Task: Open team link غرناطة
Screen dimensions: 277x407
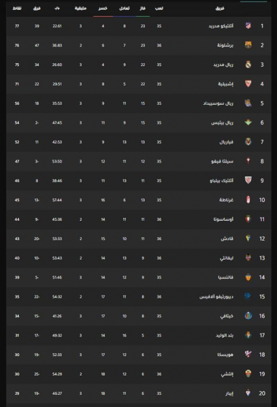Action: (x=226, y=200)
